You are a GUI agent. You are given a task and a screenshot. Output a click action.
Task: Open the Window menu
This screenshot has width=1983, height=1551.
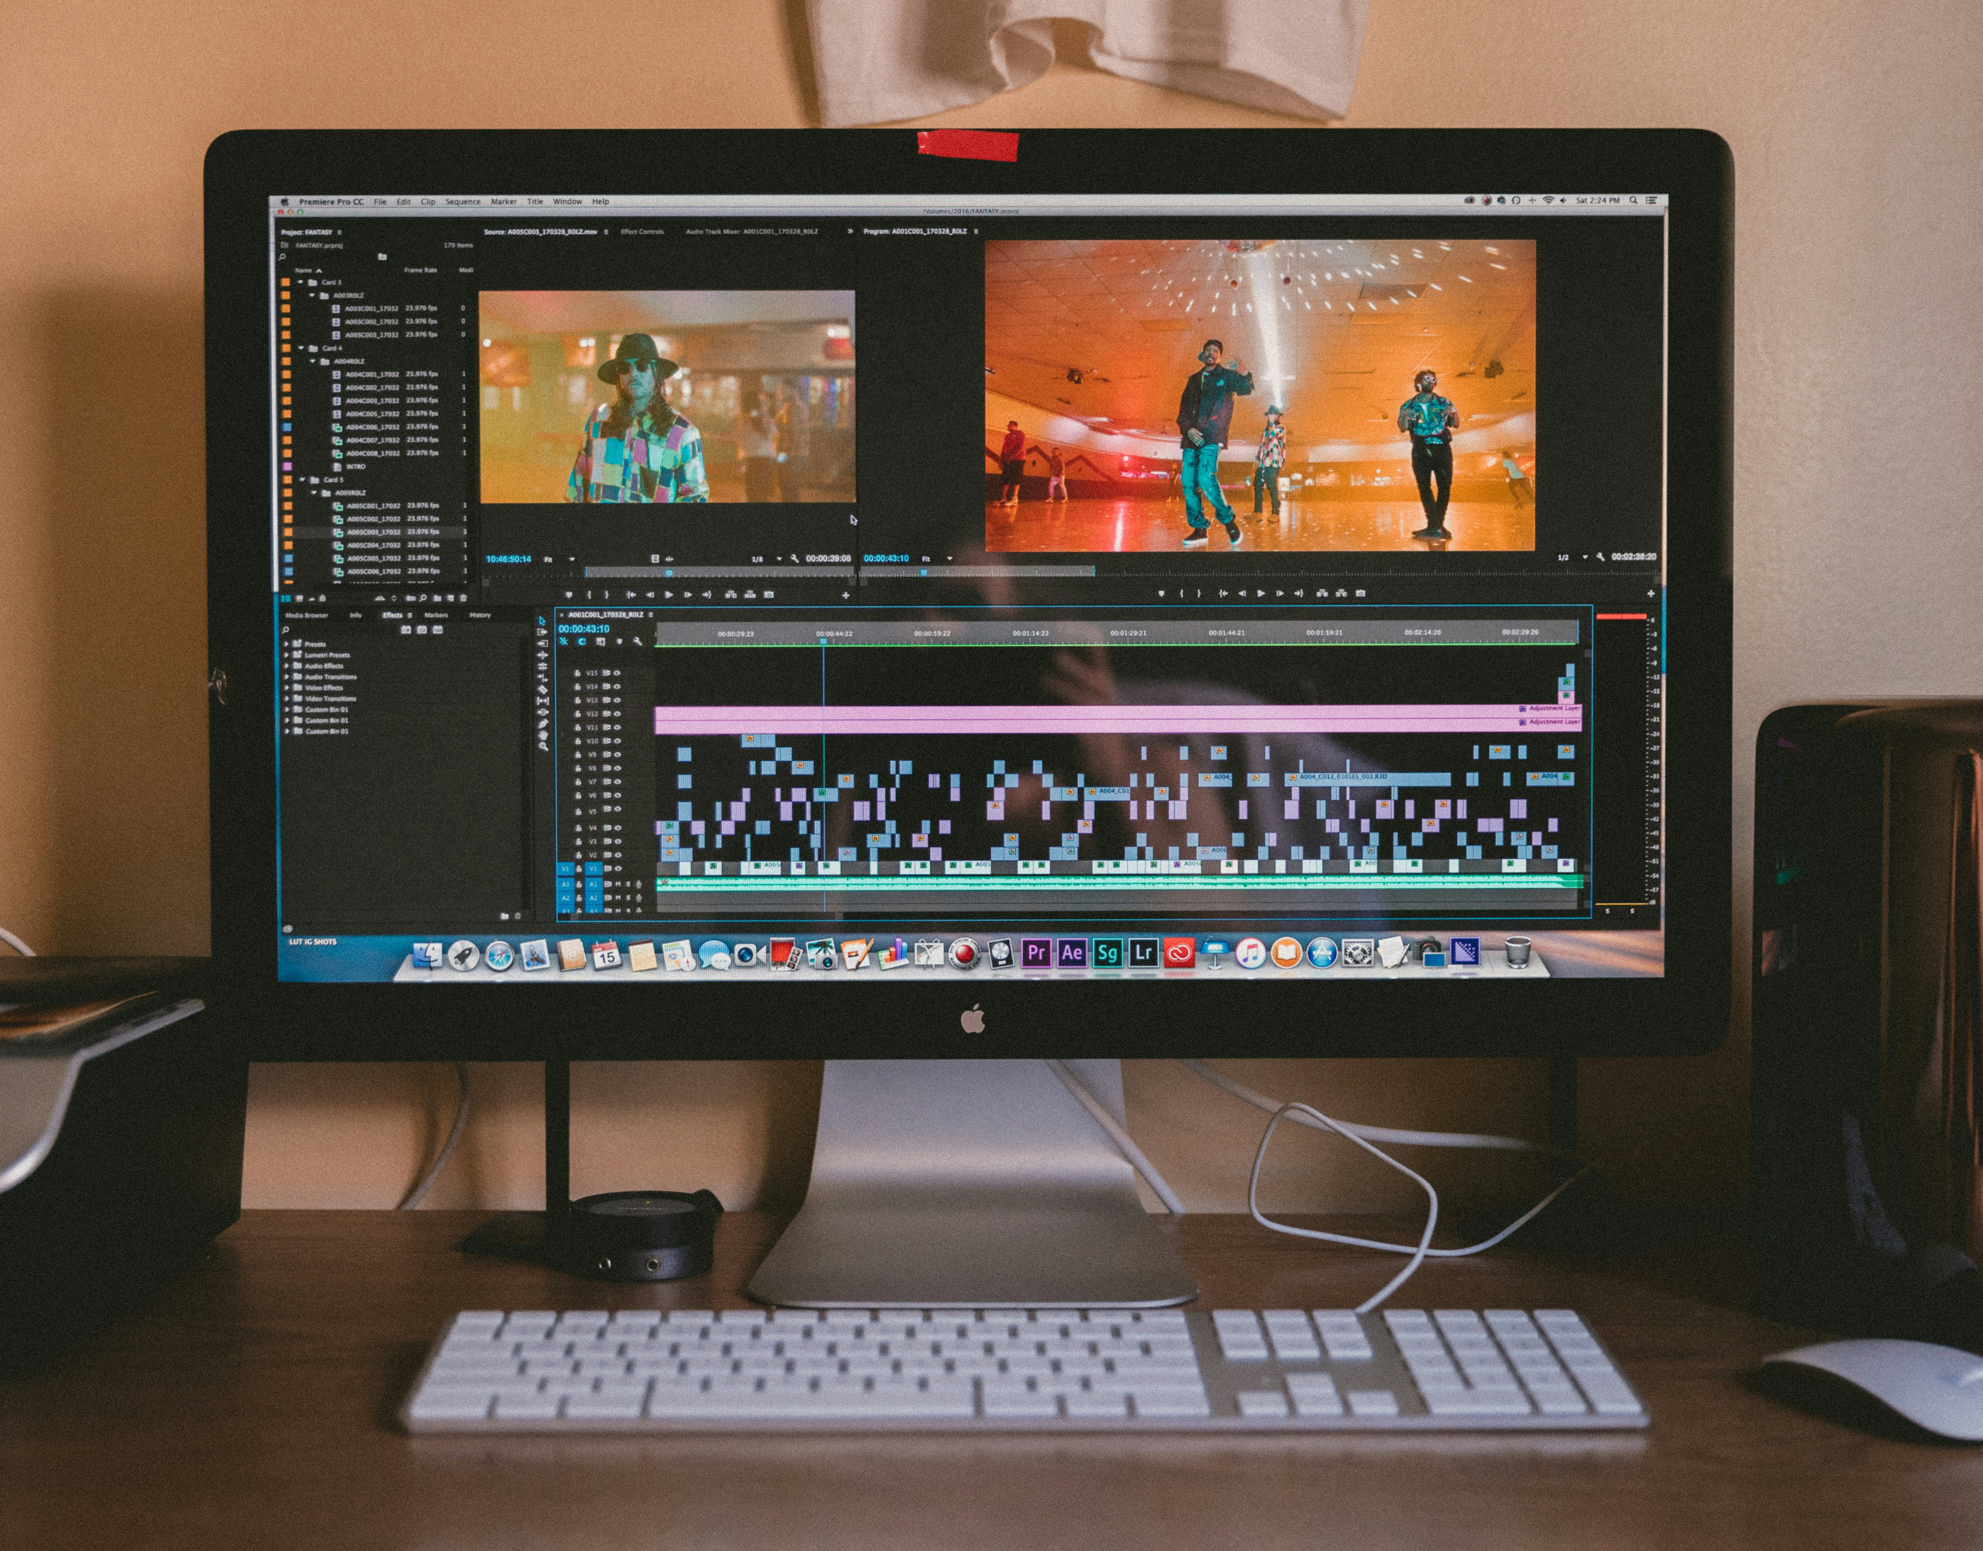tap(568, 202)
